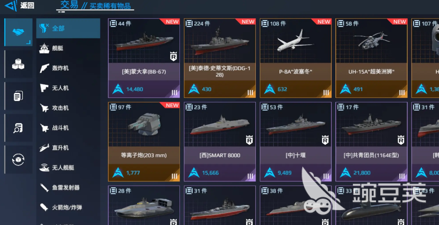
Task: Open the 等离子炮(203 mm) listing
Action: point(144,142)
